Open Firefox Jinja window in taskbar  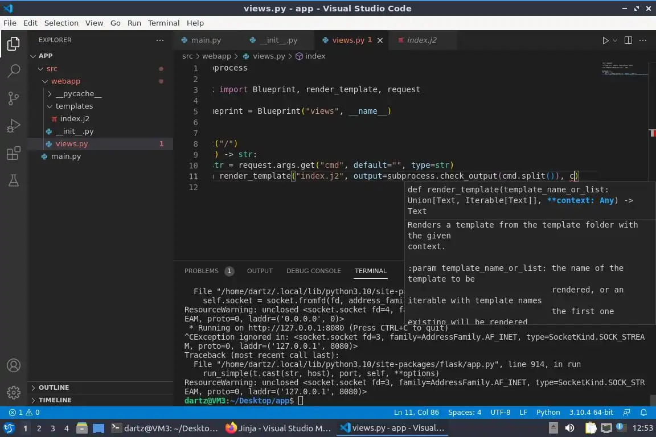pyautogui.click(x=278, y=428)
